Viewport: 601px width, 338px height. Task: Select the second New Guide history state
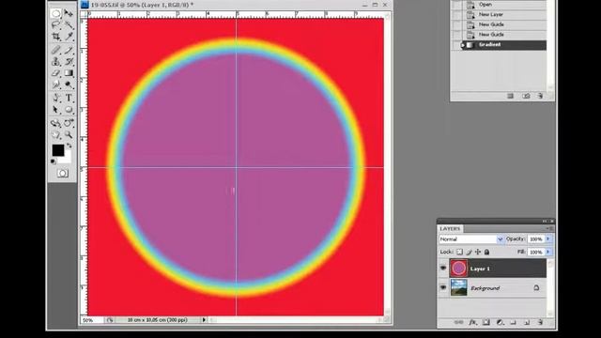click(x=504, y=35)
